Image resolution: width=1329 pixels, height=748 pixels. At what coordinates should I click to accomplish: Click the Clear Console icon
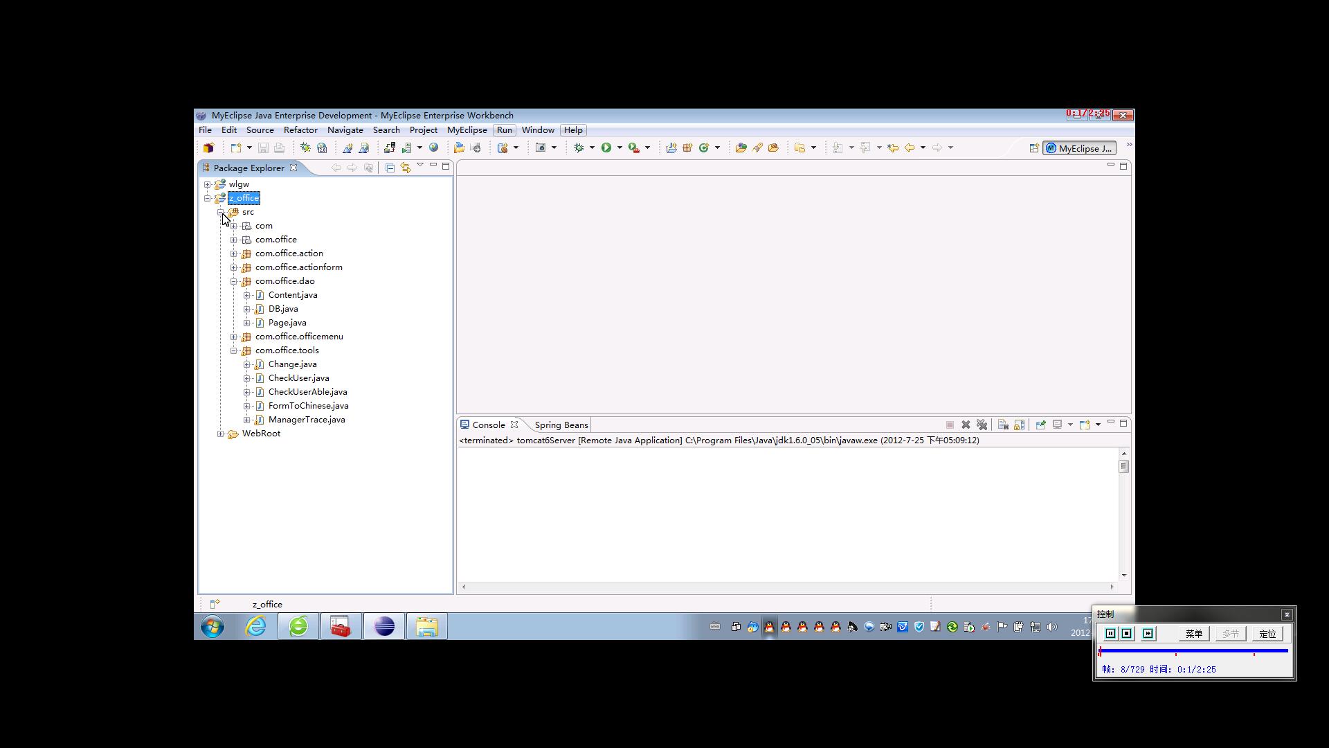(x=1003, y=425)
